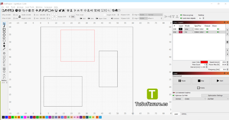Click the Devices button
Image resolution: width=229 pixels, height=120 pixels.
(178, 99)
